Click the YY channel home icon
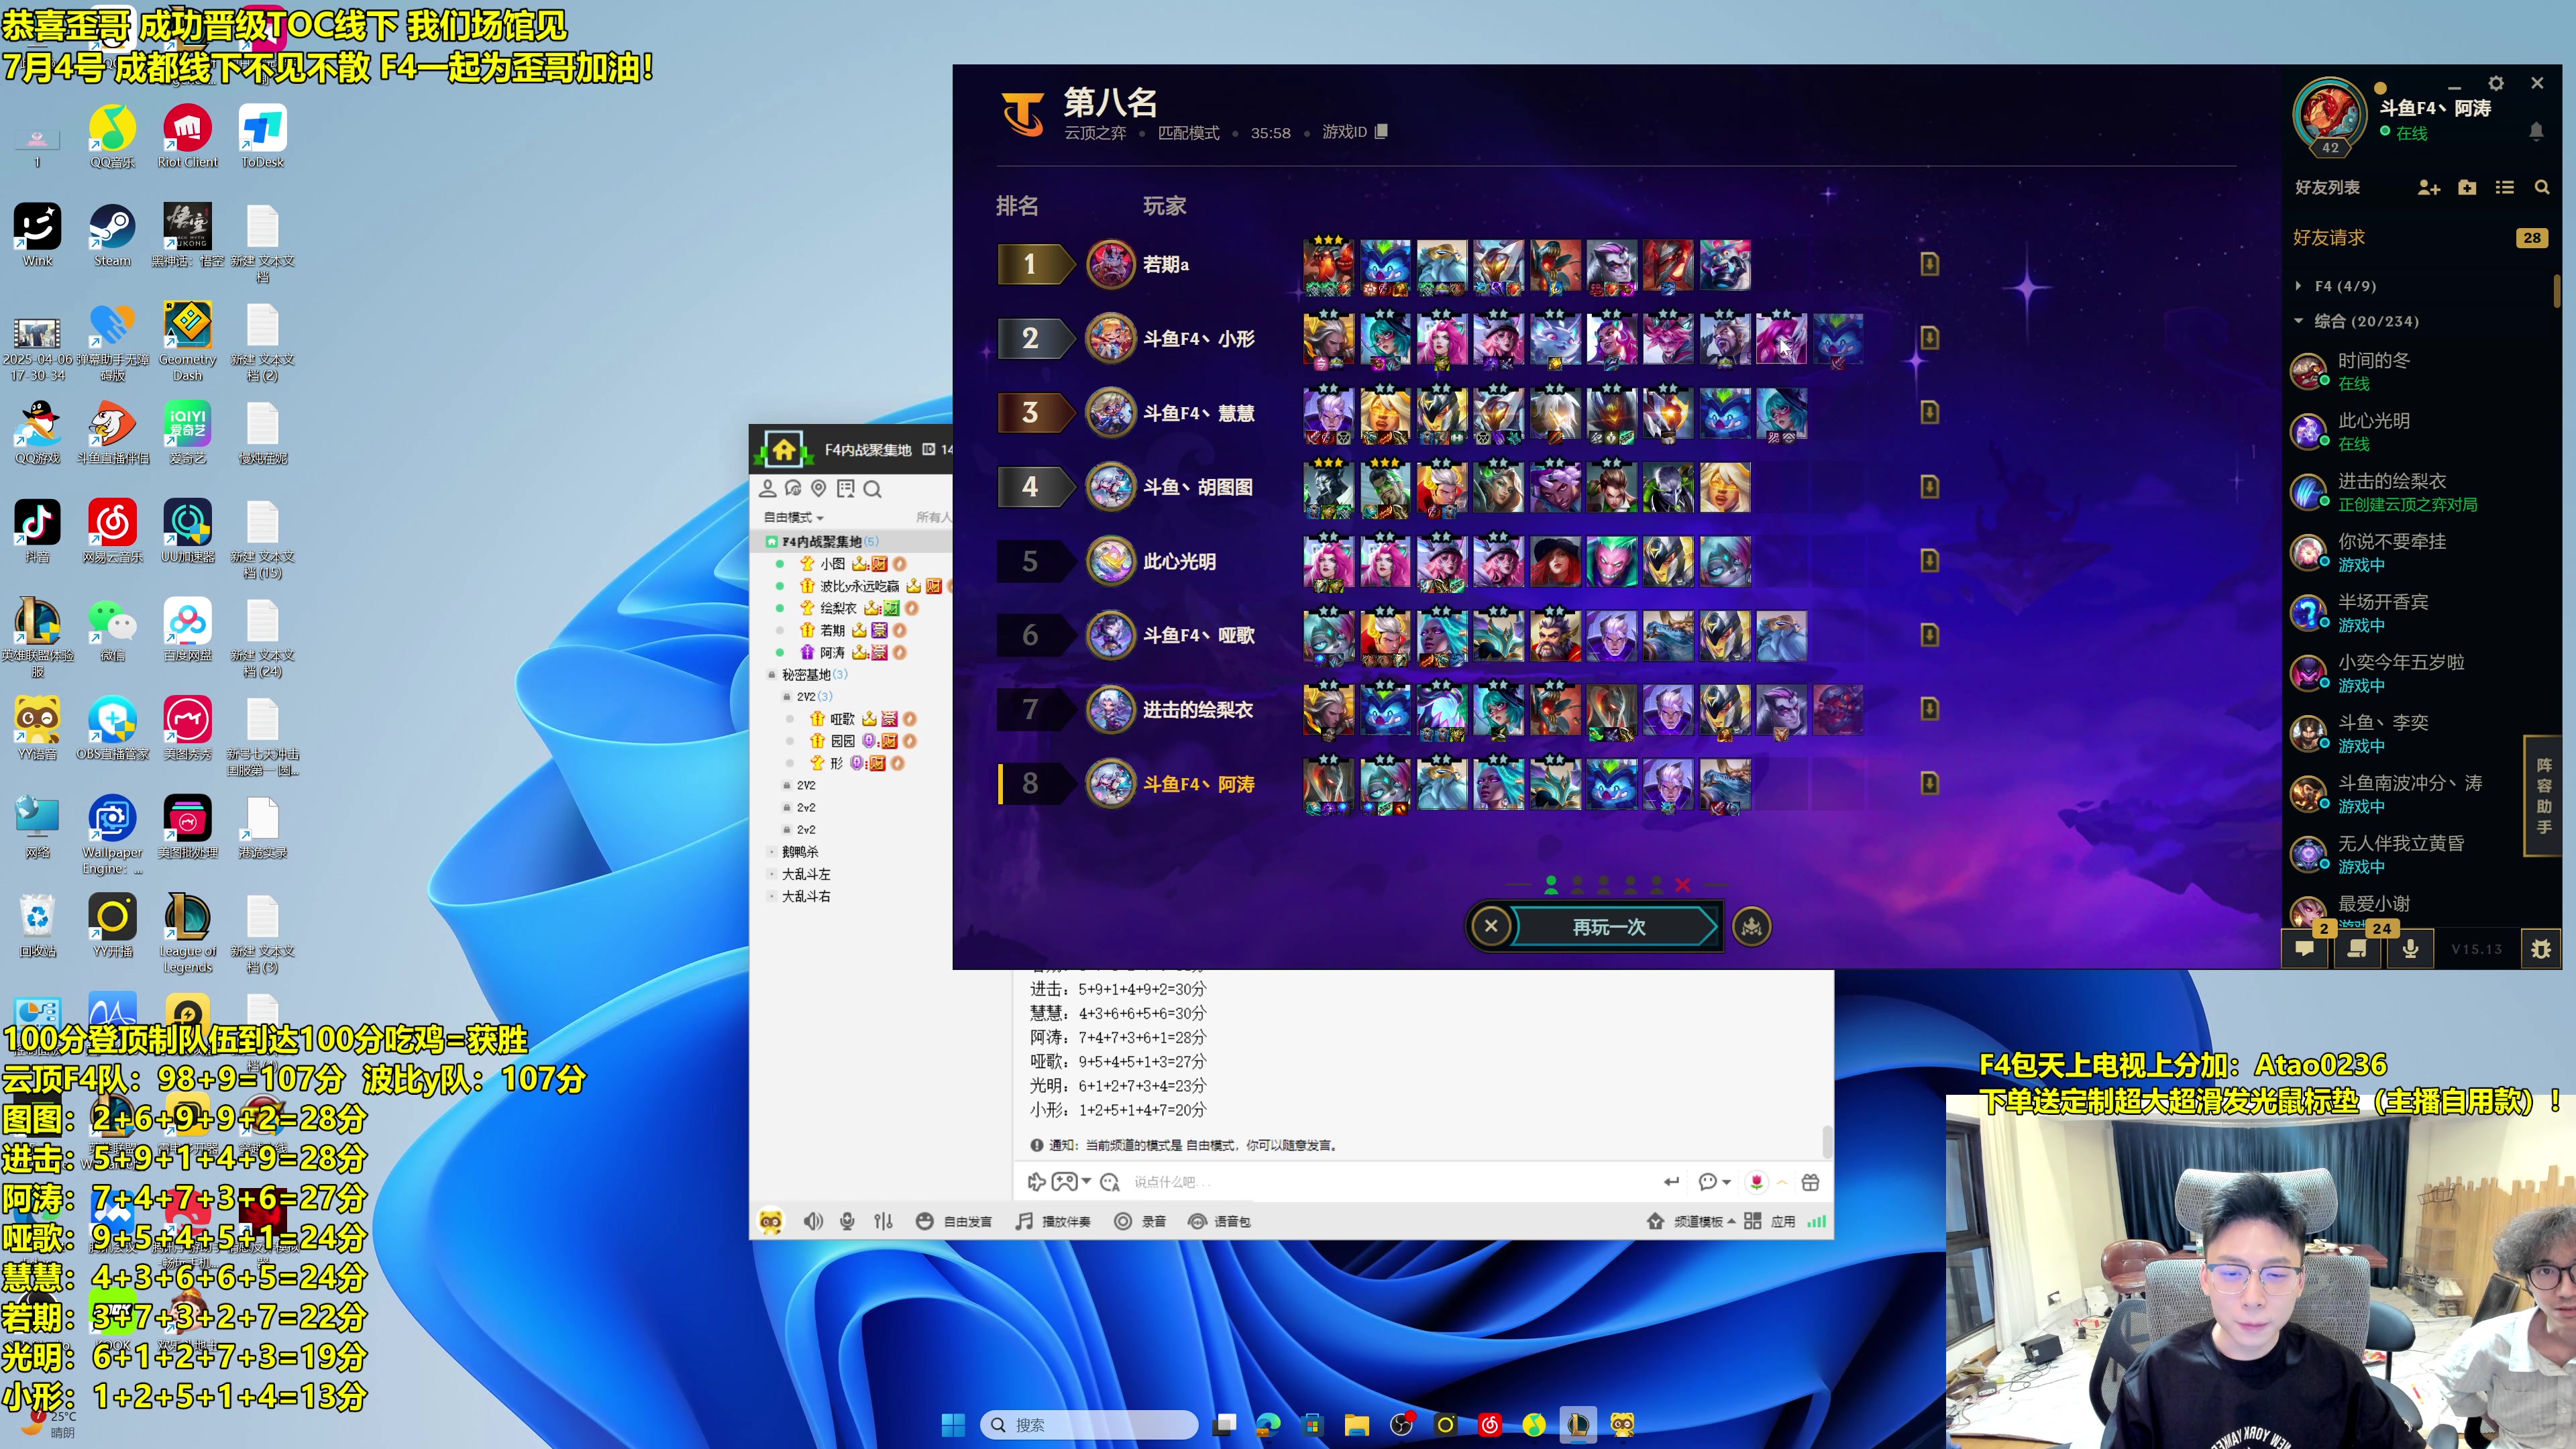The width and height of the screenshot is (2576, 1449). (783, 450)
